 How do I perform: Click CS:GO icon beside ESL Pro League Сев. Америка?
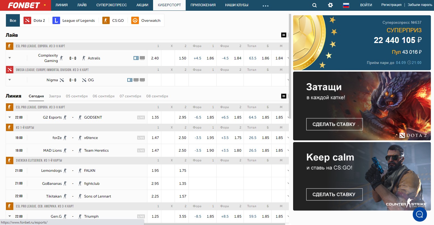[10, 206]
